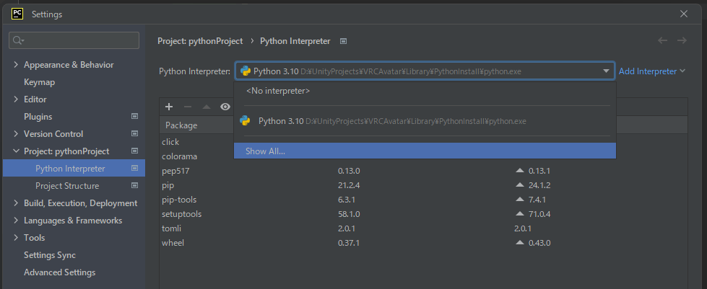
Task: Select the pip-tools package row
Action: pos(423,200)
